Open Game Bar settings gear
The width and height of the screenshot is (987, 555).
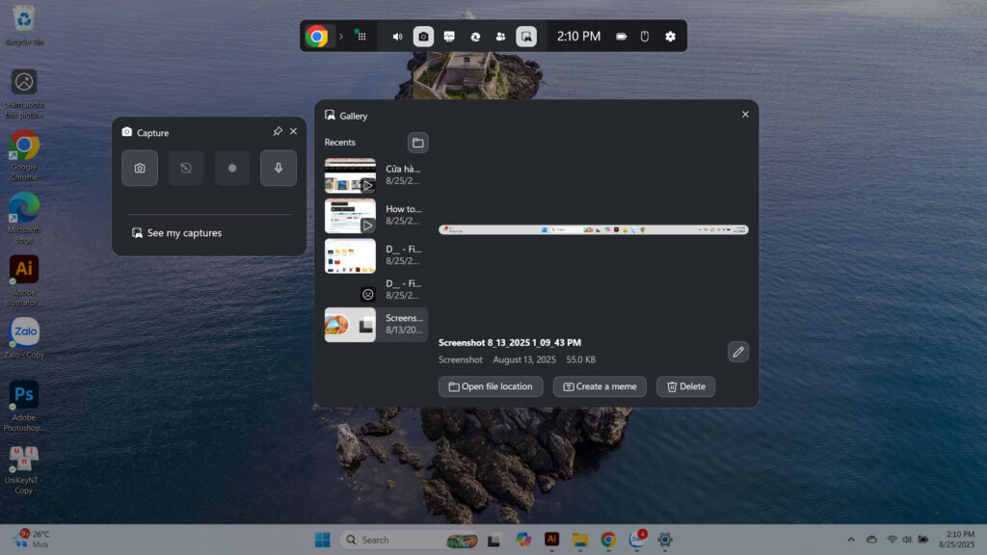click(671, 37)
